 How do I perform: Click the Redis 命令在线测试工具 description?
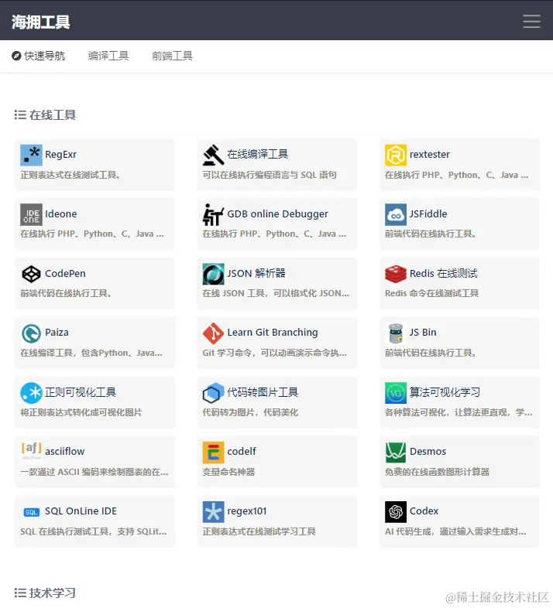[431, 293]
